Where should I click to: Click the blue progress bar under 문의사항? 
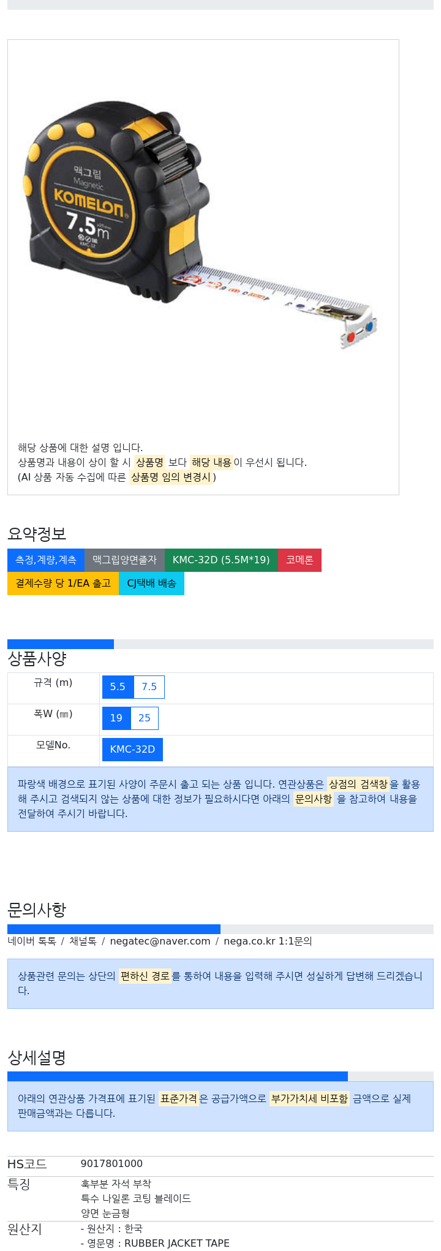[x=114, y=929]
